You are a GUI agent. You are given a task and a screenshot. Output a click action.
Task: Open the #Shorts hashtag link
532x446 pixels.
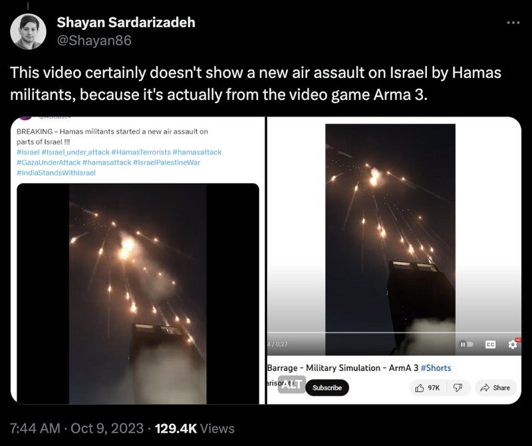[x=436, y=368]
